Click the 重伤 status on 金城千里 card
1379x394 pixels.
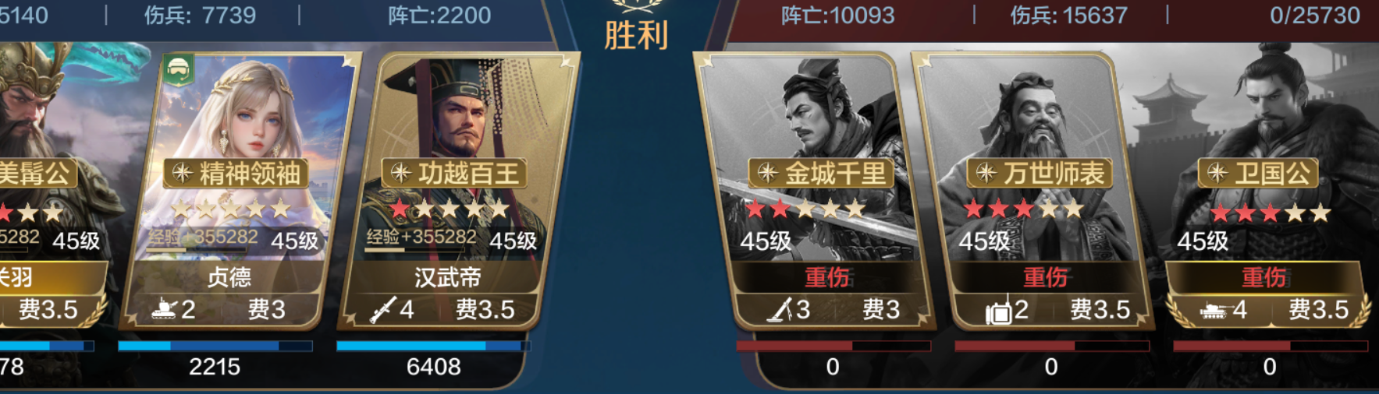pyautogui.click(x=828, y=277)
